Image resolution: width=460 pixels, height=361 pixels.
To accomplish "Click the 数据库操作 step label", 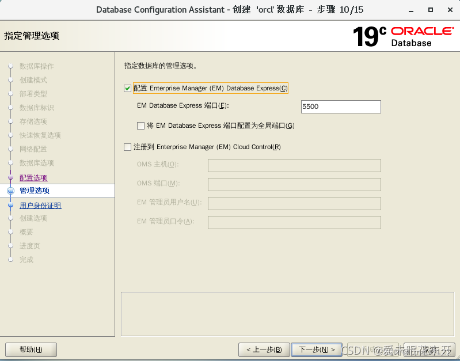I will [x=37, y=66].
